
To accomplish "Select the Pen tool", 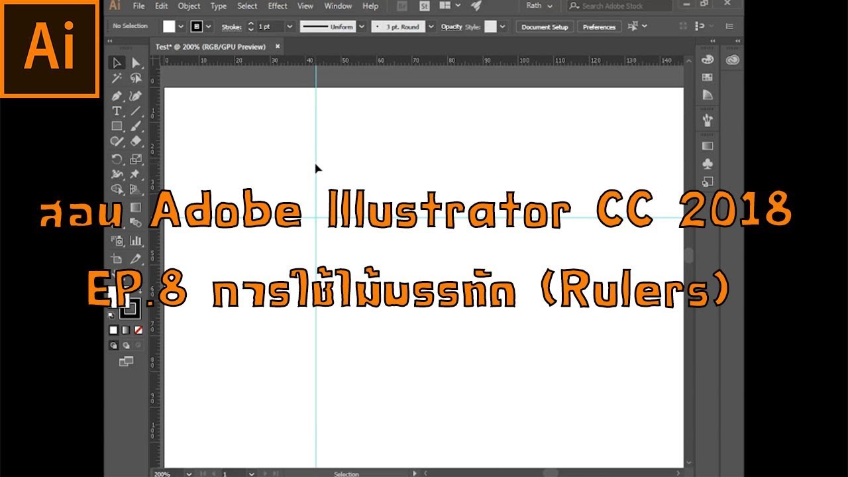I will (117, 95).
